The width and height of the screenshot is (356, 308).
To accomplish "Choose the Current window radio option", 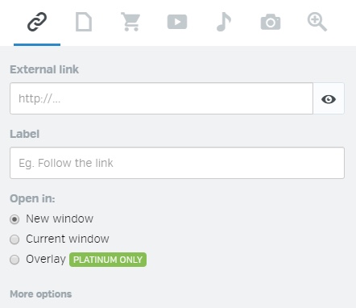I will tap(14, 239).
